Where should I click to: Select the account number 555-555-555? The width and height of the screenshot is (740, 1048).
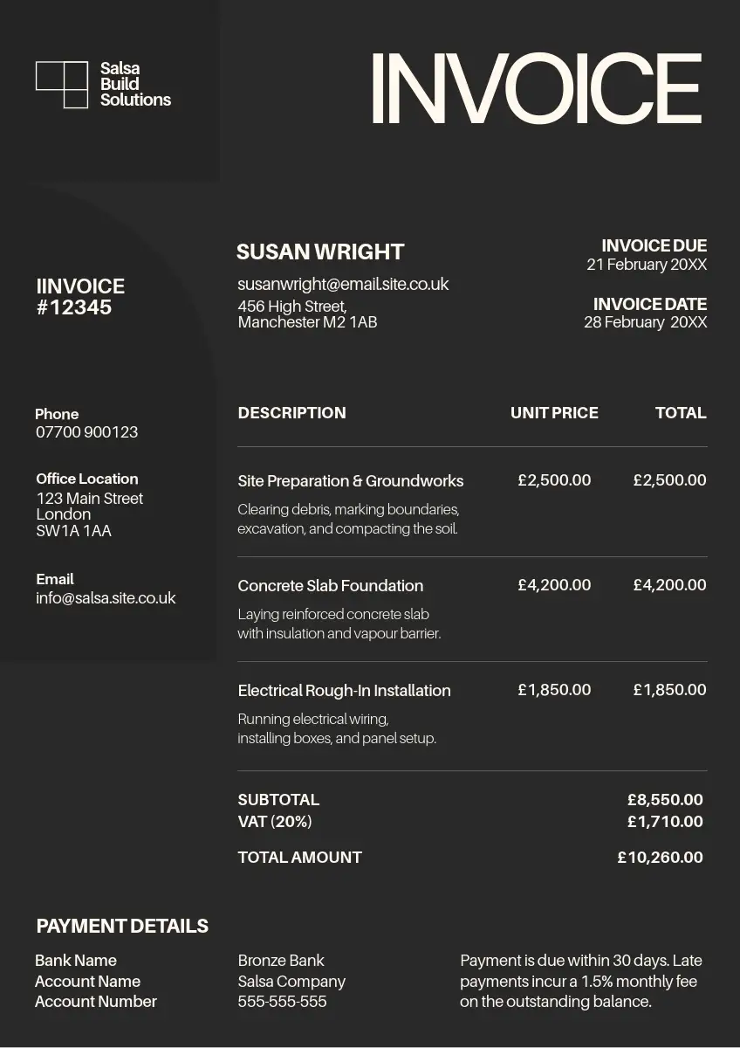[x=282, y=1002]
